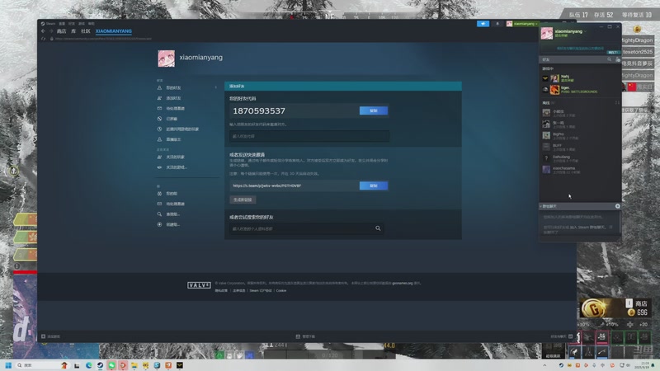This screenshot has width=660, height=371.
Task: Go forward with Steam's forward arrow
Action: [50, 31]
